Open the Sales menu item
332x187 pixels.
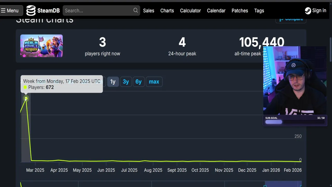coord(149,11)
